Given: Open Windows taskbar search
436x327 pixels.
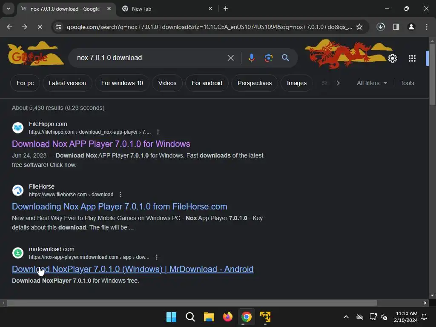Looking at the screenshot, I should click(x=190, y=317).
